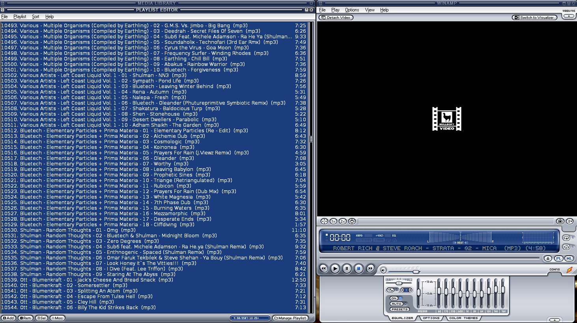577x323 pixels.
Task: Toggle the repeat button
Action: tap(566, 238)
